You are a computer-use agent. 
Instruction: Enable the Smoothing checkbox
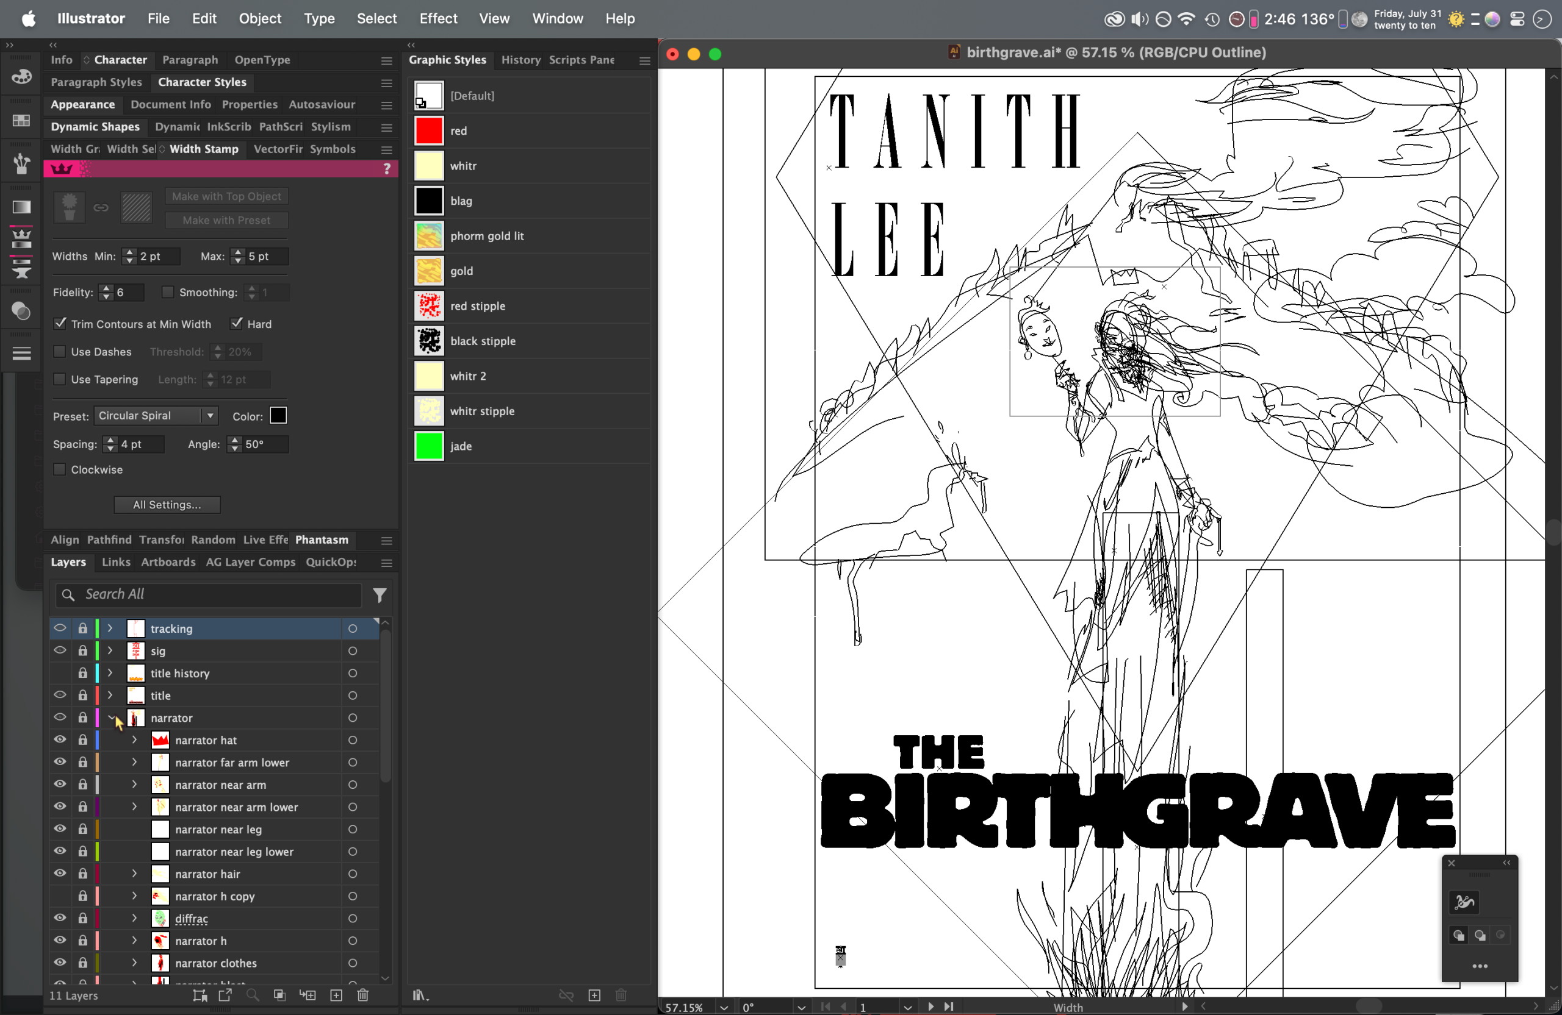[x=168, y=292]
